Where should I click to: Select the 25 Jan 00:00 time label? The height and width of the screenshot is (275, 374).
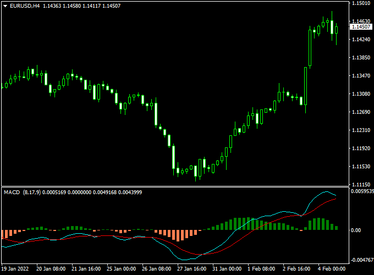[122, 269]
